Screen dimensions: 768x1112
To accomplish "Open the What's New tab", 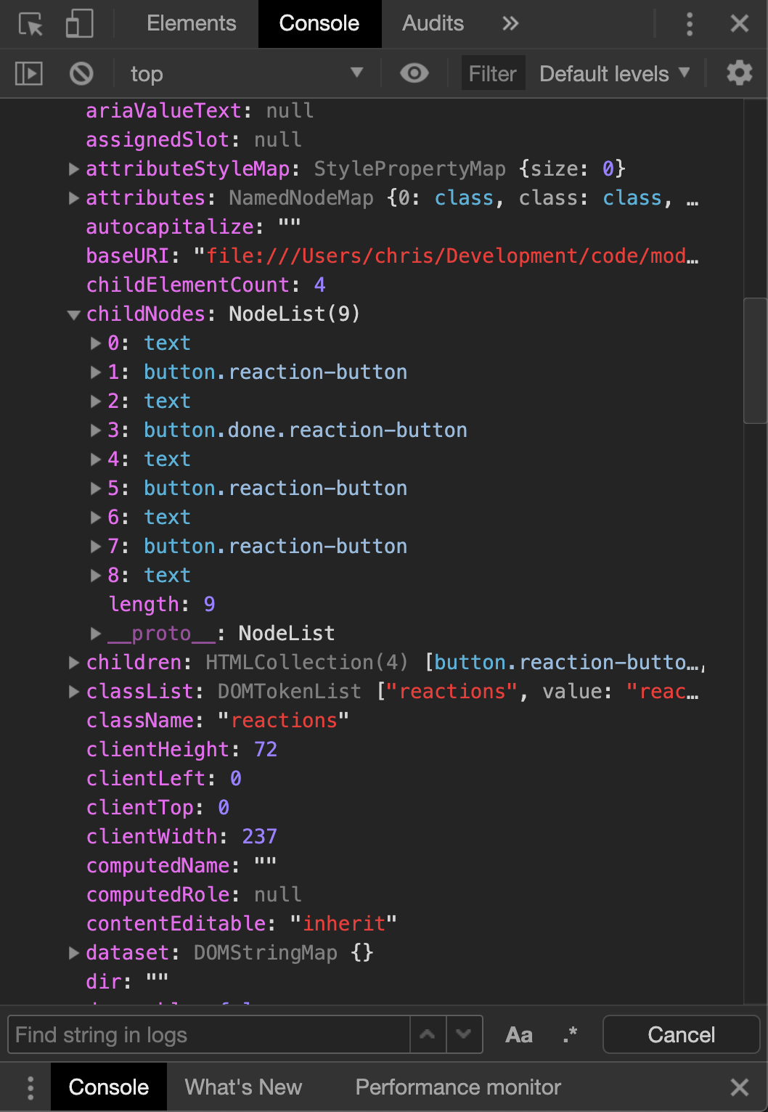I will coord(243,1087).
